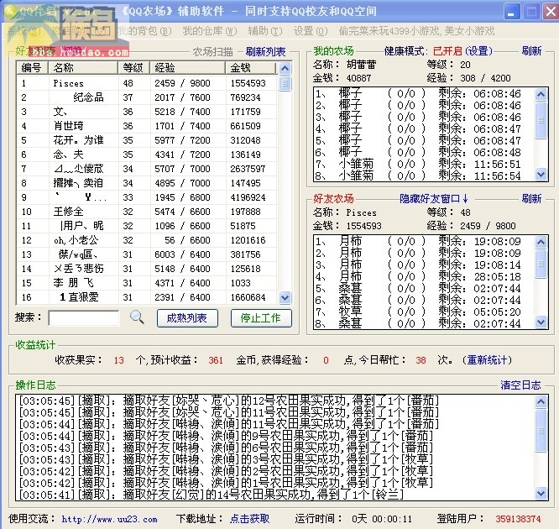Viewport: 559px width, 529px height.
Task: Select friend row 王修全
Action: click(x=147, y=212)
